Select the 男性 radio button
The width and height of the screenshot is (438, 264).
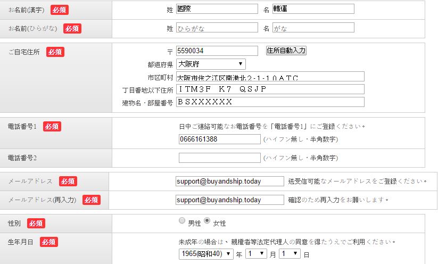tap(182, 221)
